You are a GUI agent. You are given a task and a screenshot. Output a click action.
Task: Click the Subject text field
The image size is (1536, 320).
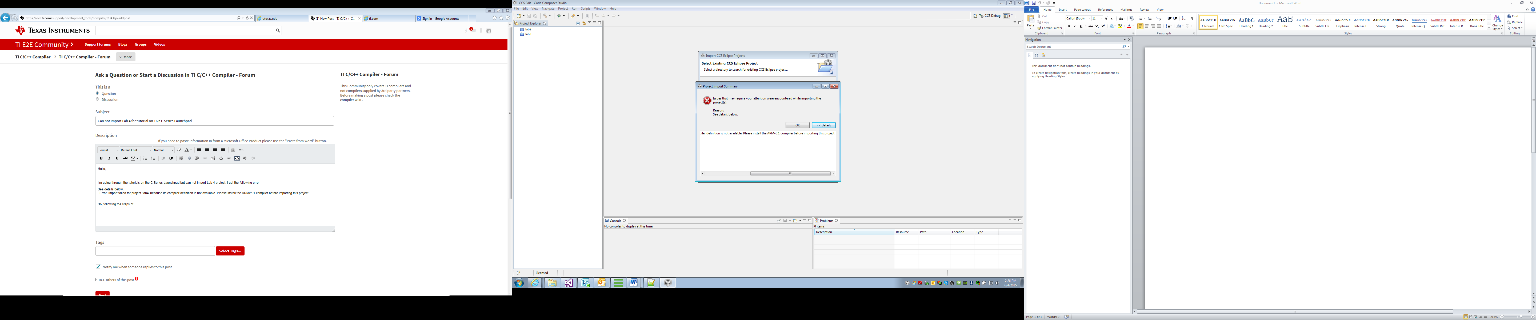215,121
